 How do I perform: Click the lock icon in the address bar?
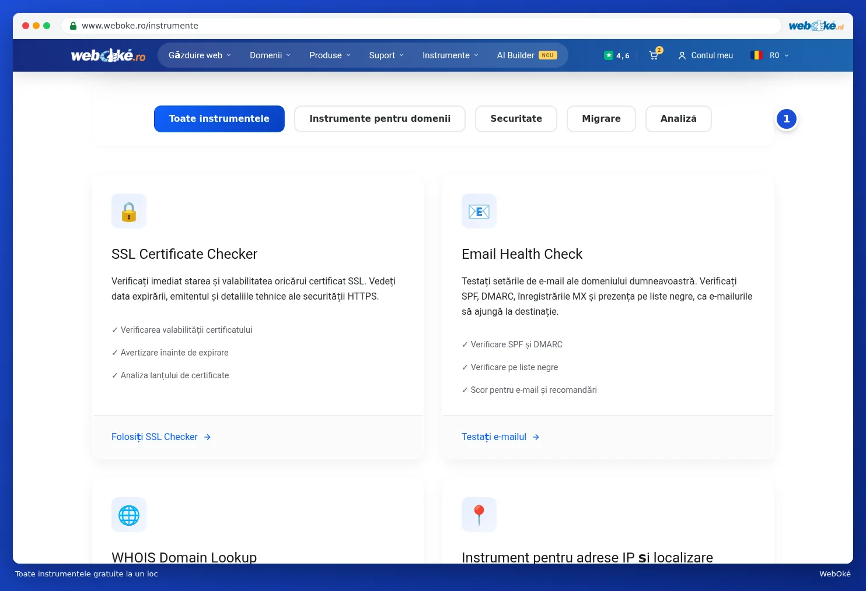[x=74, y=26]
